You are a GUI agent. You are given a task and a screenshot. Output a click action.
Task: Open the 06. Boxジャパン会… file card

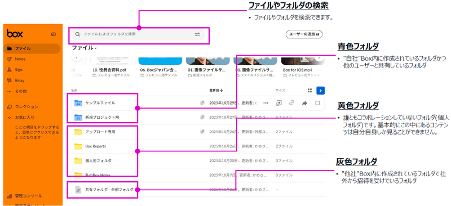point(160,68)
